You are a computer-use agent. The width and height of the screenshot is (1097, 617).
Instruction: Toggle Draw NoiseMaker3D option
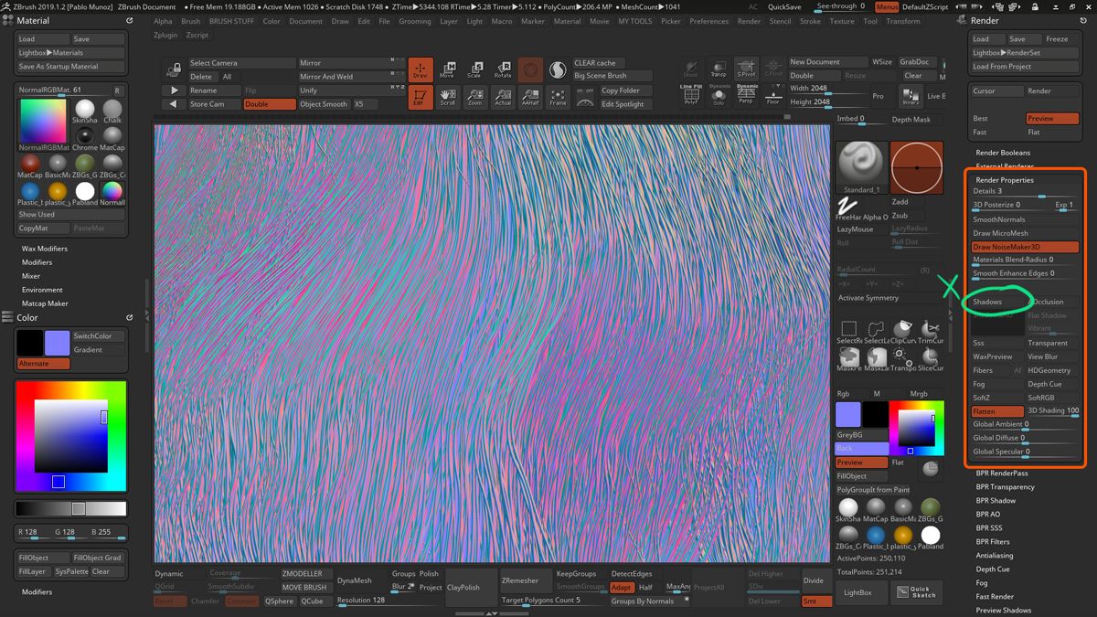point(1025,247)
